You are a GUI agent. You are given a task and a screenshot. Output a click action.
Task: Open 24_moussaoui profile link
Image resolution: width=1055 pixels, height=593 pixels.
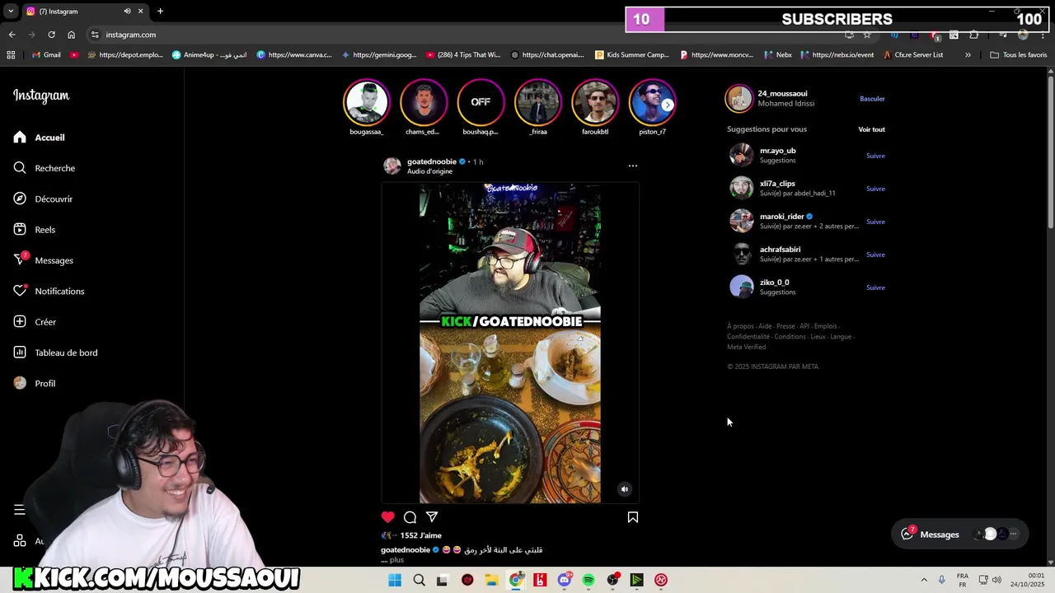click(x=782, y=93)
